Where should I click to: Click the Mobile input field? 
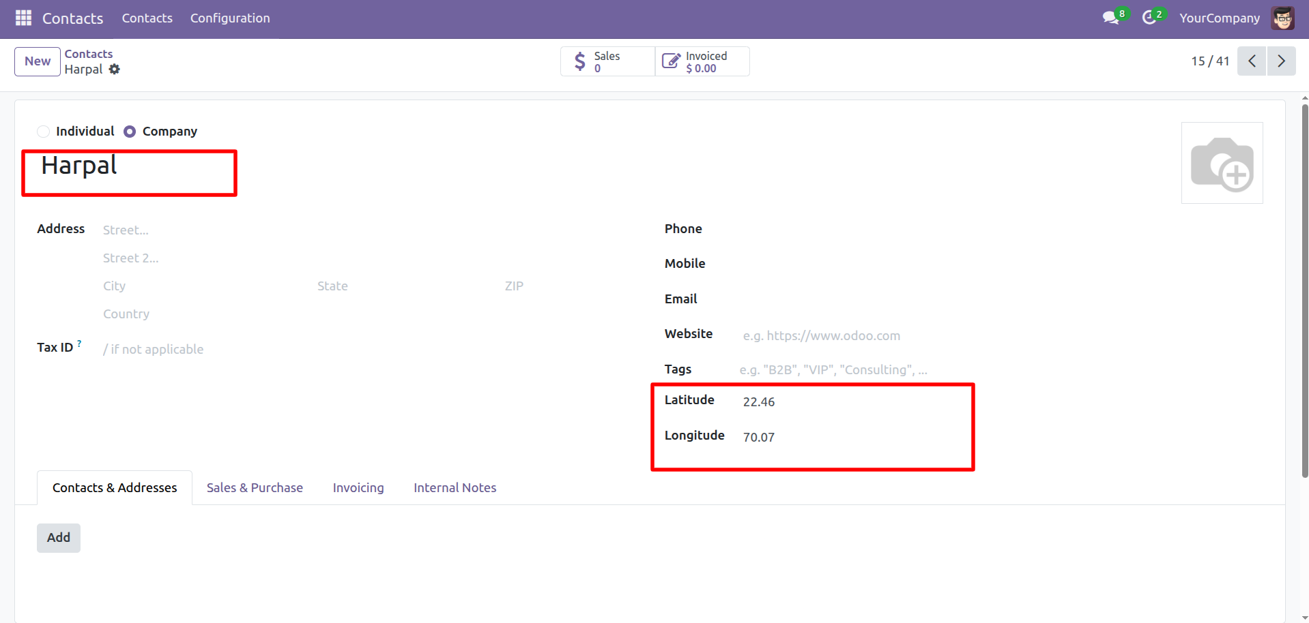(1002, 264)
